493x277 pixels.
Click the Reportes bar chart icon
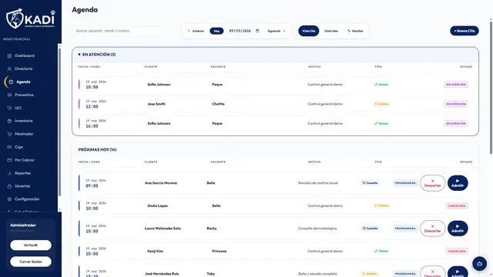point(9,173)
